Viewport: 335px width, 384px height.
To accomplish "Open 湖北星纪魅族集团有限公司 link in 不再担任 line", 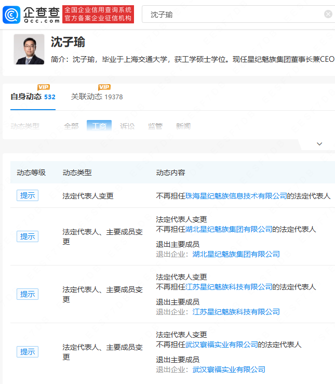I will coord(229,229).
